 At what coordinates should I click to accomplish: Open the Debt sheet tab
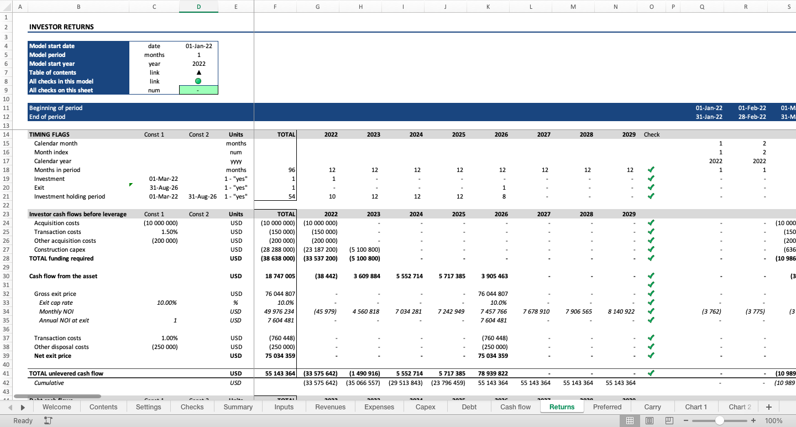click(x=469, y=407)
